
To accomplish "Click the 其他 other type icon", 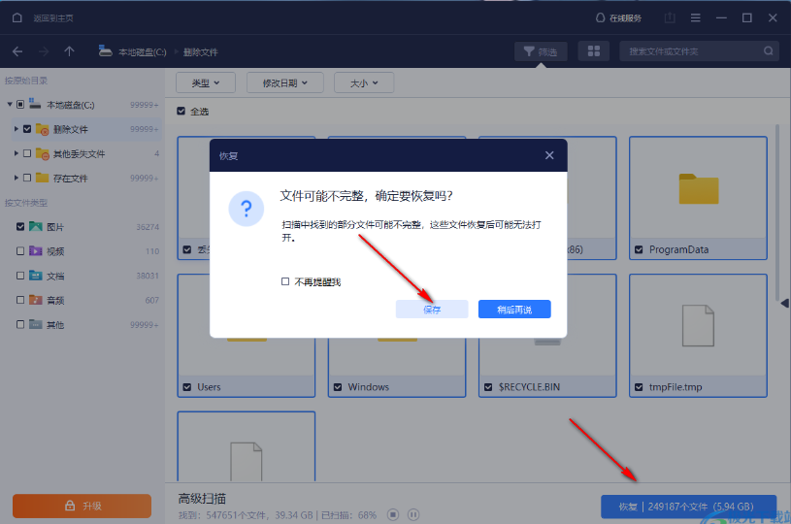I will 36,324.
